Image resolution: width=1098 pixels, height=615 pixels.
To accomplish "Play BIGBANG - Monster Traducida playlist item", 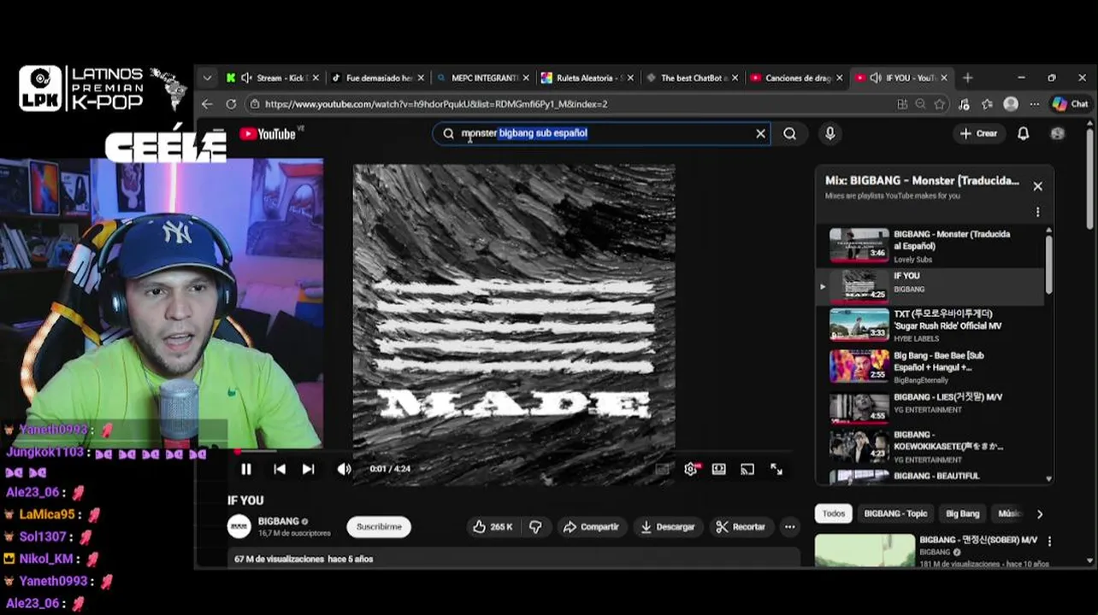I will [x=930, y=246].
